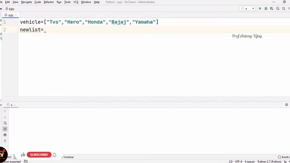Open the Edit menu

coord(7,2)
